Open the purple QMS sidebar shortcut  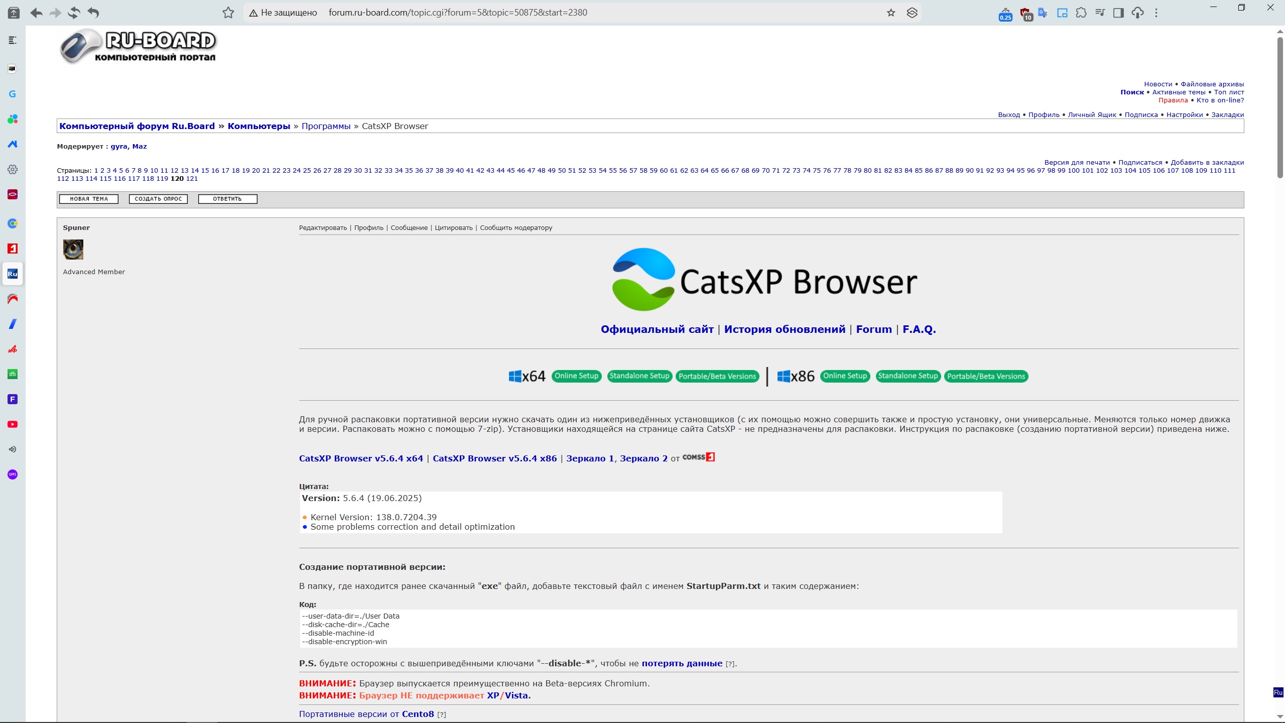(13, 474)
